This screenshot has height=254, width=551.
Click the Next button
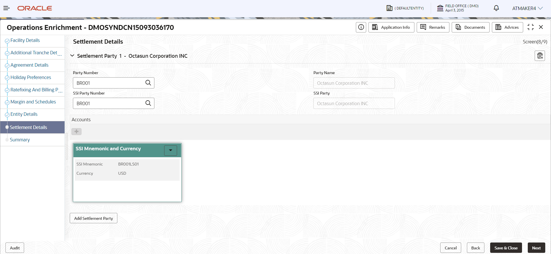[536, 248]
